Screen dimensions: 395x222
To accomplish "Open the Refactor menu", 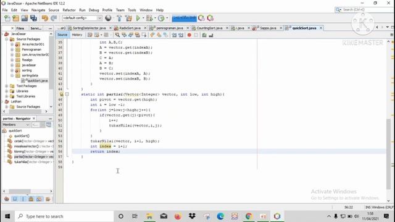I will 69,10.
